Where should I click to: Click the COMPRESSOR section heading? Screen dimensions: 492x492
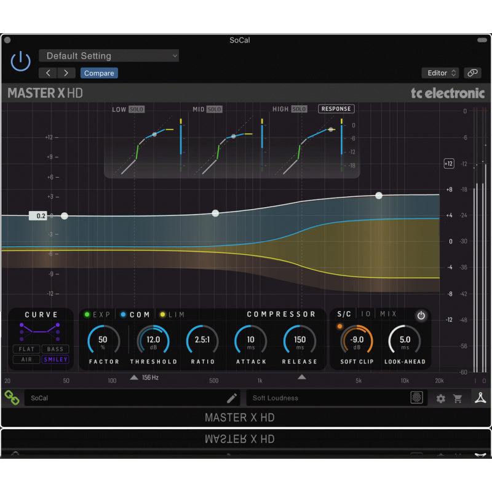(x=281, y=314)
